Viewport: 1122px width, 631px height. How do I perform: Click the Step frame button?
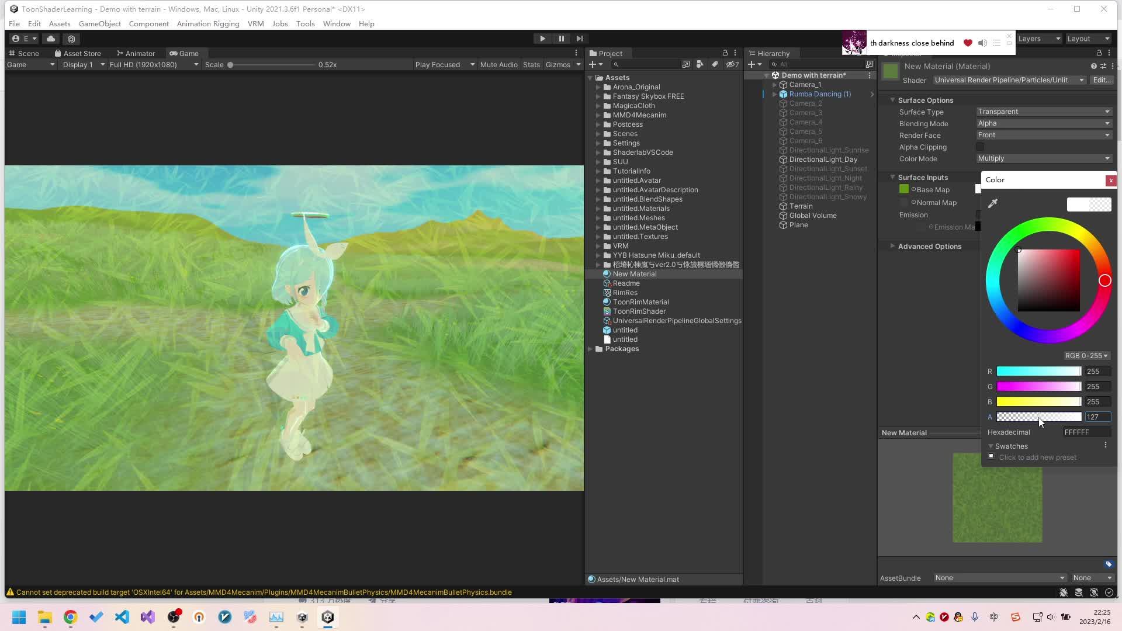coord(579,38)
